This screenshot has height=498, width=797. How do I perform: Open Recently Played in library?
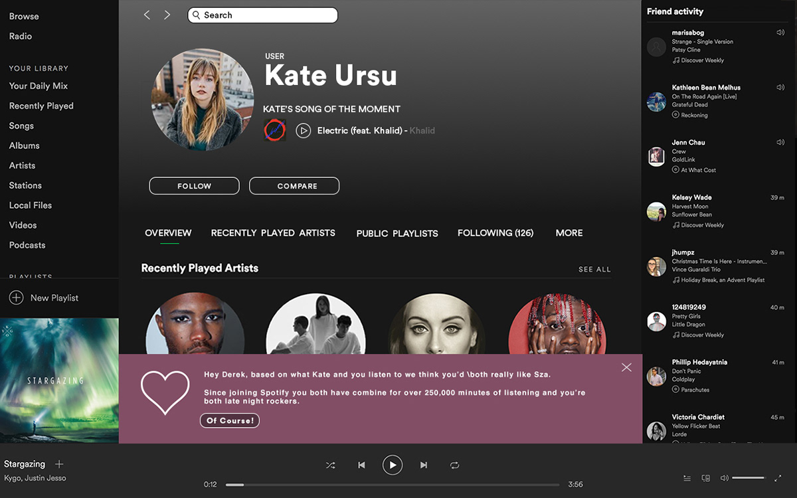pos(41,106)
